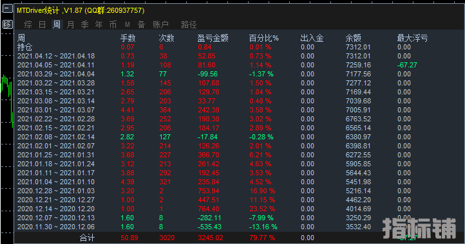This screenshot has width=465, height=244.
Task: Click the 移 move panel icon
Action: point(8,24)
